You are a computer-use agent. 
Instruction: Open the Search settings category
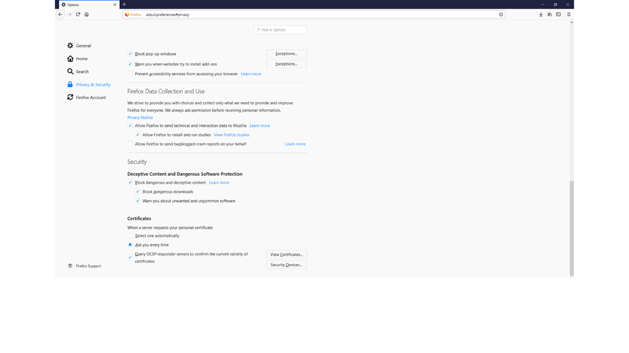coord(82,72)
